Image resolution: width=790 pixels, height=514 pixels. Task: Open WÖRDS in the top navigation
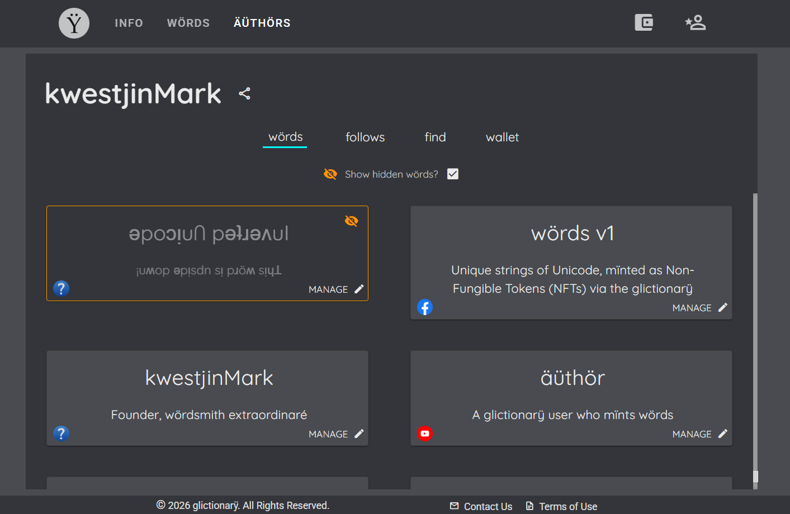(x=188, y=23)
